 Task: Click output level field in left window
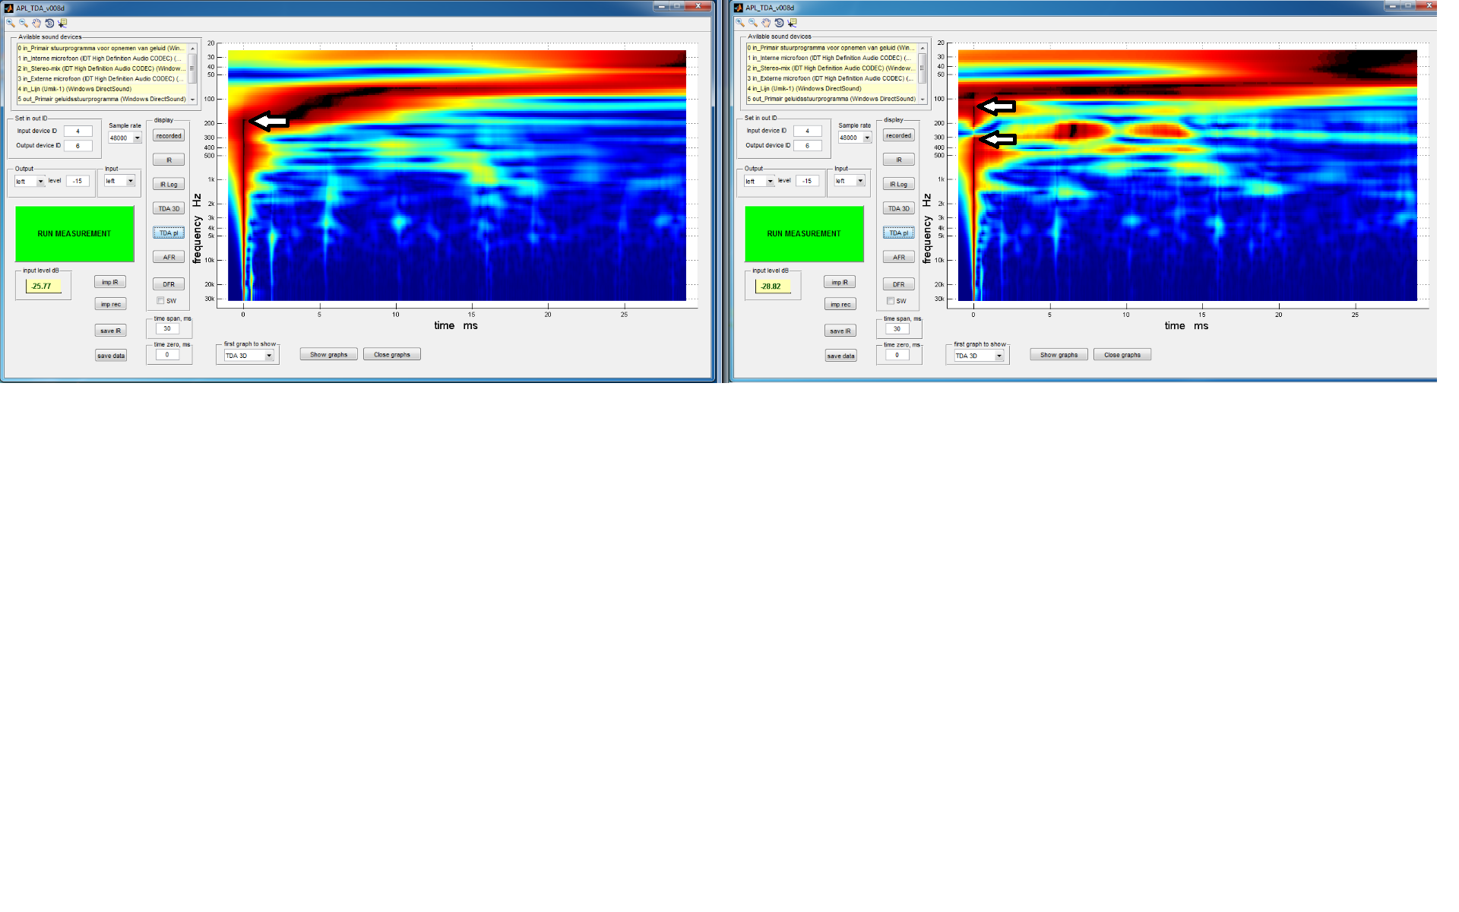[78, 181]
